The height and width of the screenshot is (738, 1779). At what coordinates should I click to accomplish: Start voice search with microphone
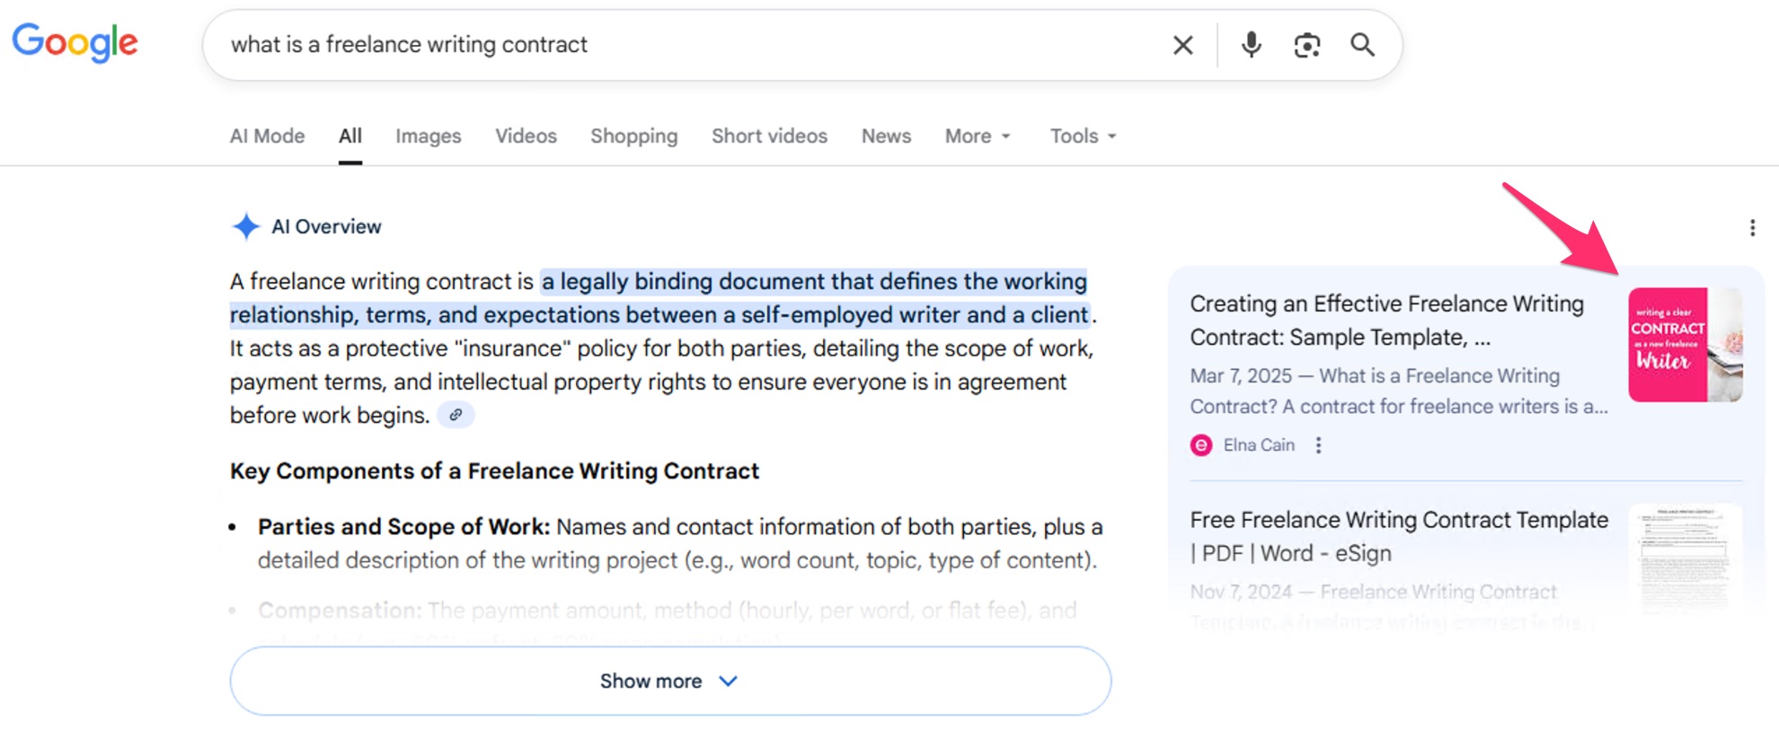coord(1251,45)
